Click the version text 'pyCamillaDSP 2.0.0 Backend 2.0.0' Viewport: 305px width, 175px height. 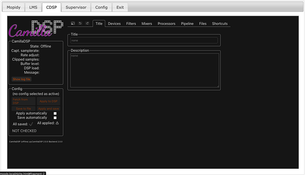point(46,141)
